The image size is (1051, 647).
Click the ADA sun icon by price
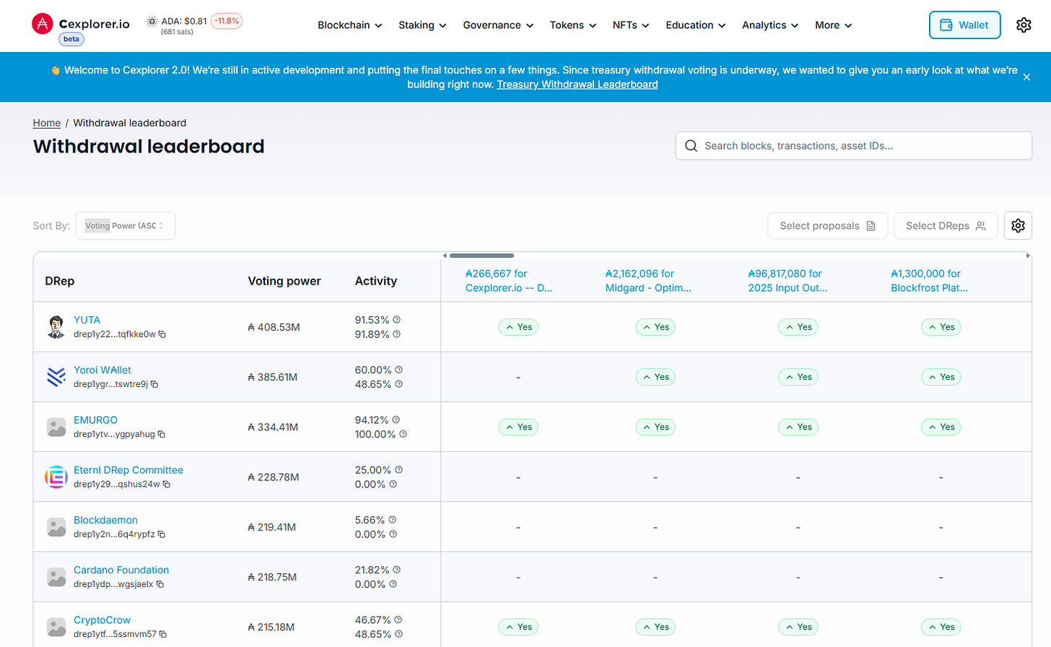tap(152, 22)
